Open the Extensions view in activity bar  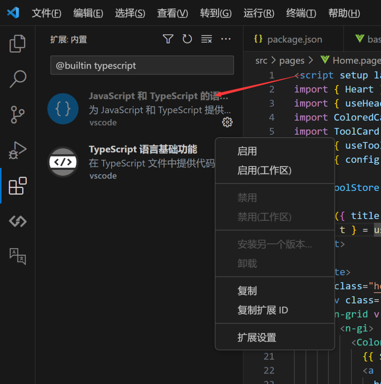(x=17, y=186)
